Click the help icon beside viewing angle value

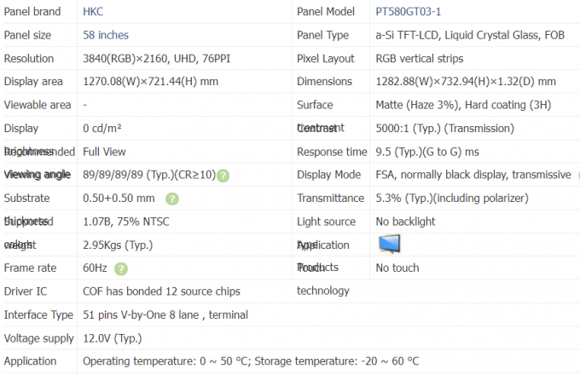click(223, 176)
